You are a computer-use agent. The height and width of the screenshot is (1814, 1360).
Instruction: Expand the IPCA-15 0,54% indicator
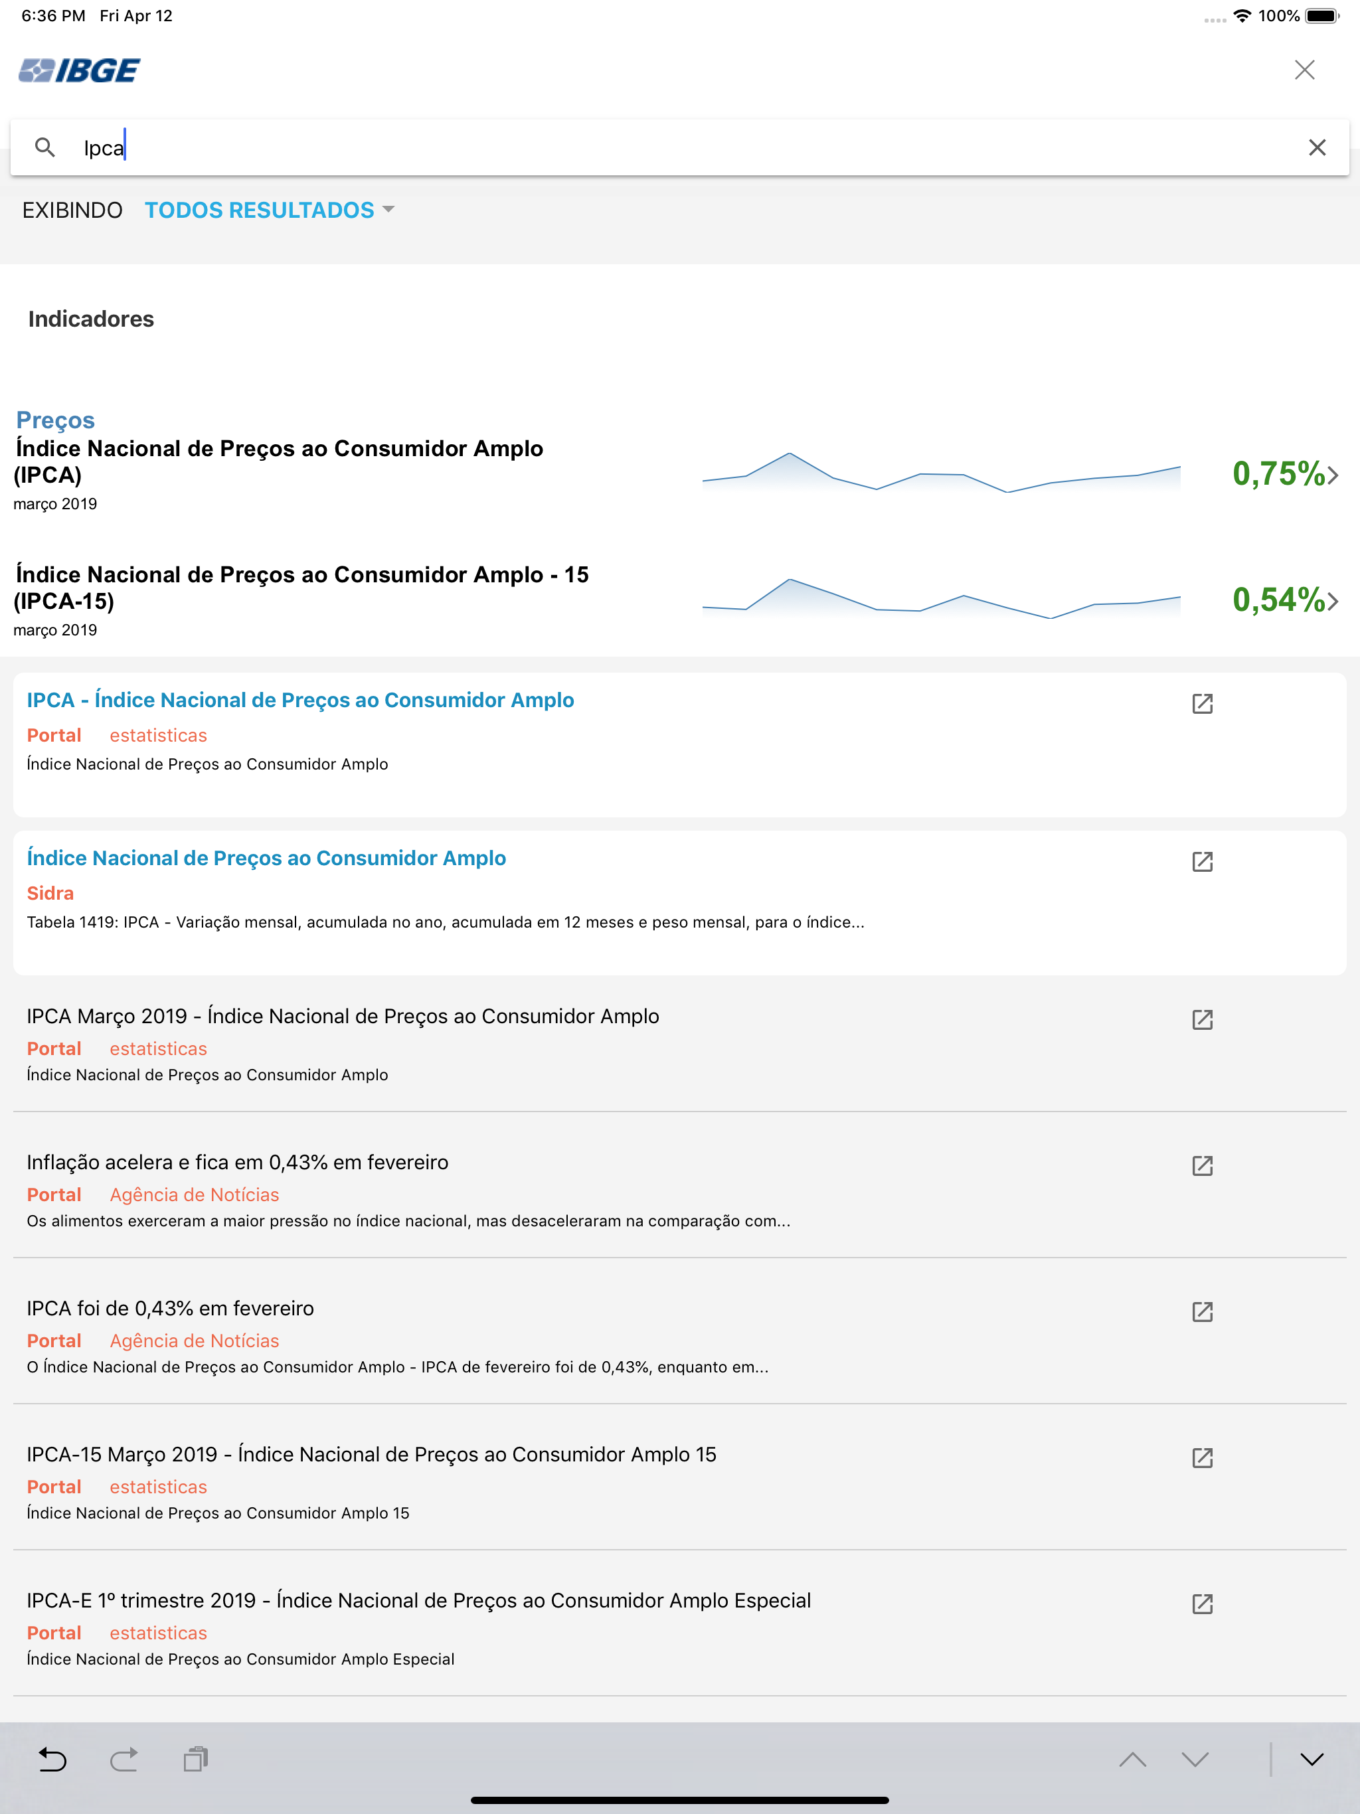[x=1286, y=600]
